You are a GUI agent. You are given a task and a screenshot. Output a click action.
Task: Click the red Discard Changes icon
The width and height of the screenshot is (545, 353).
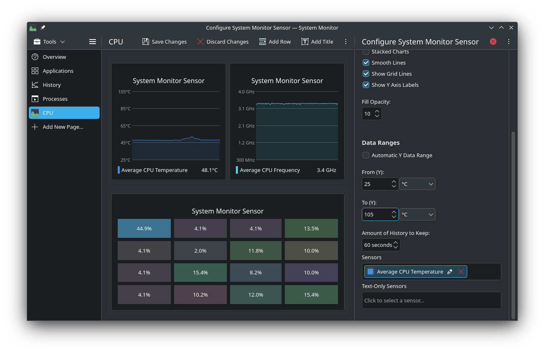tap(200, 42)
